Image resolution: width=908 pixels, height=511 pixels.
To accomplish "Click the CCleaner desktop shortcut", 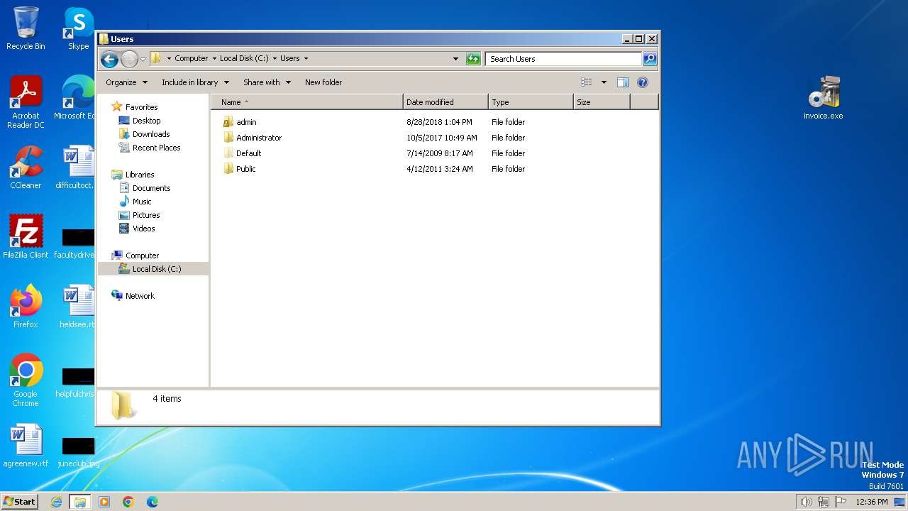I will pyautogui.click(x=26, y=167).
